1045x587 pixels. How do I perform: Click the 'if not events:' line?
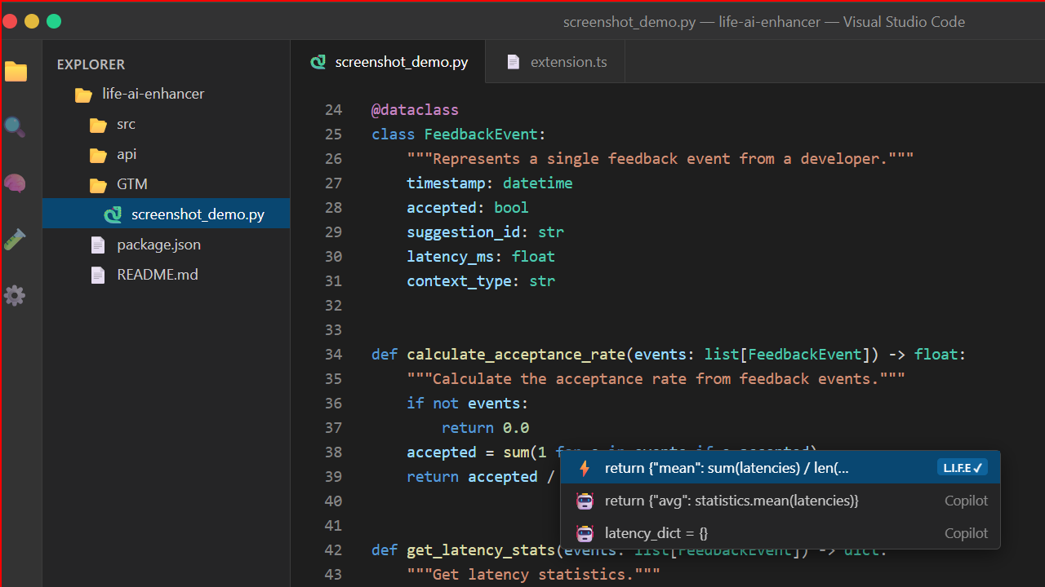click(x=468, y=404)
